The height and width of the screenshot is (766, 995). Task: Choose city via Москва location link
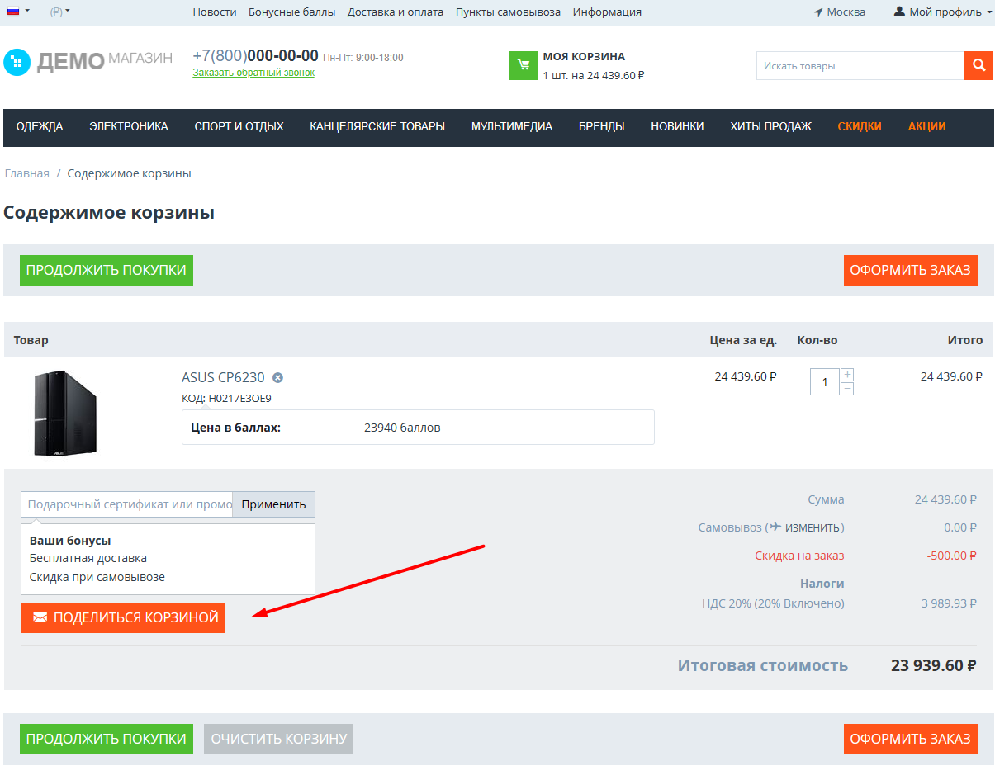[840, 12]
